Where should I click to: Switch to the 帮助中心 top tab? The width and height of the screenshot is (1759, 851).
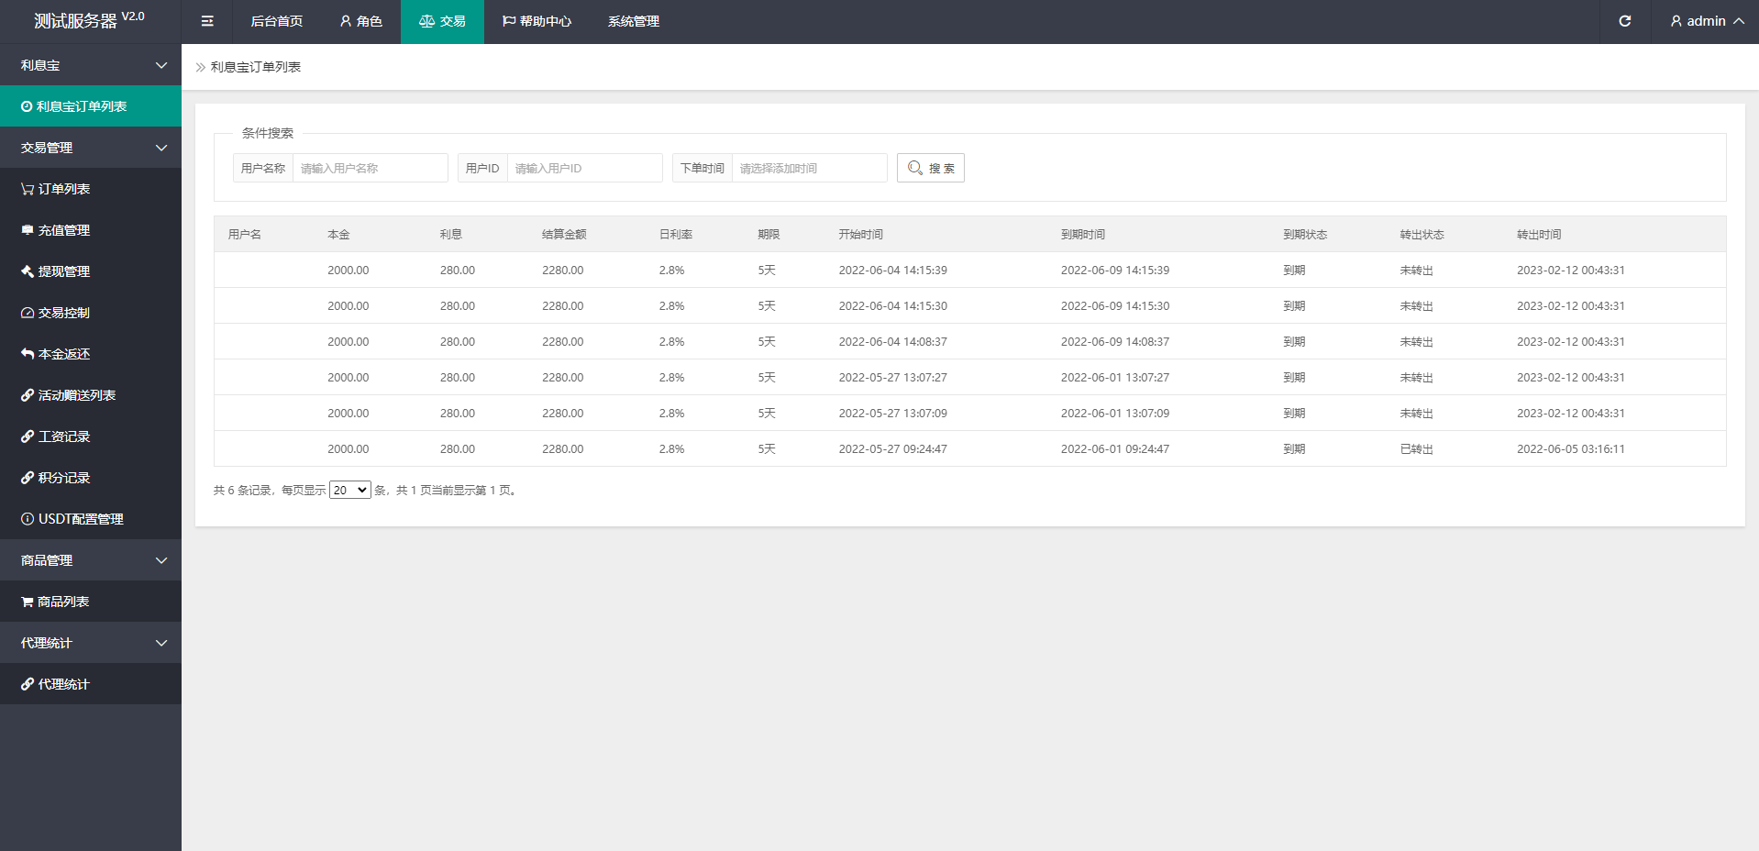[x=537, y=21]
